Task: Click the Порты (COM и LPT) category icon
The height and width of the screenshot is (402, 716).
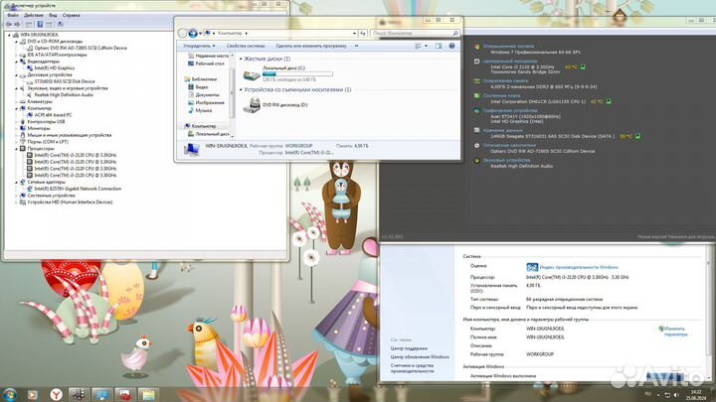Action: 22,142
